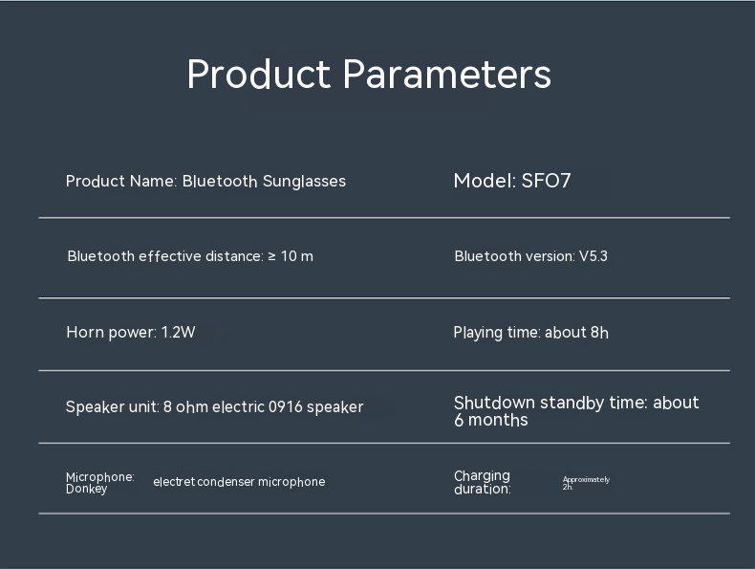
Task: Click the Speaker unit label
Action: point(112,407)
